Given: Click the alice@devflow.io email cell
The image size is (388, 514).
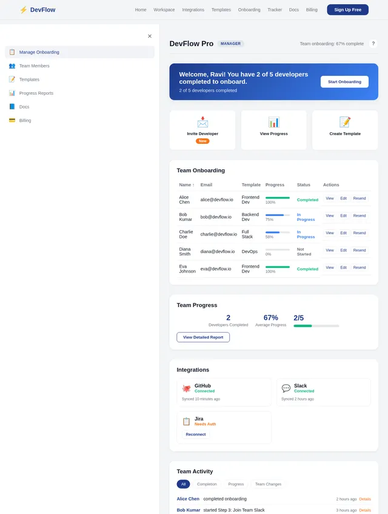Looking at the screenshot, I should point(217,200).
